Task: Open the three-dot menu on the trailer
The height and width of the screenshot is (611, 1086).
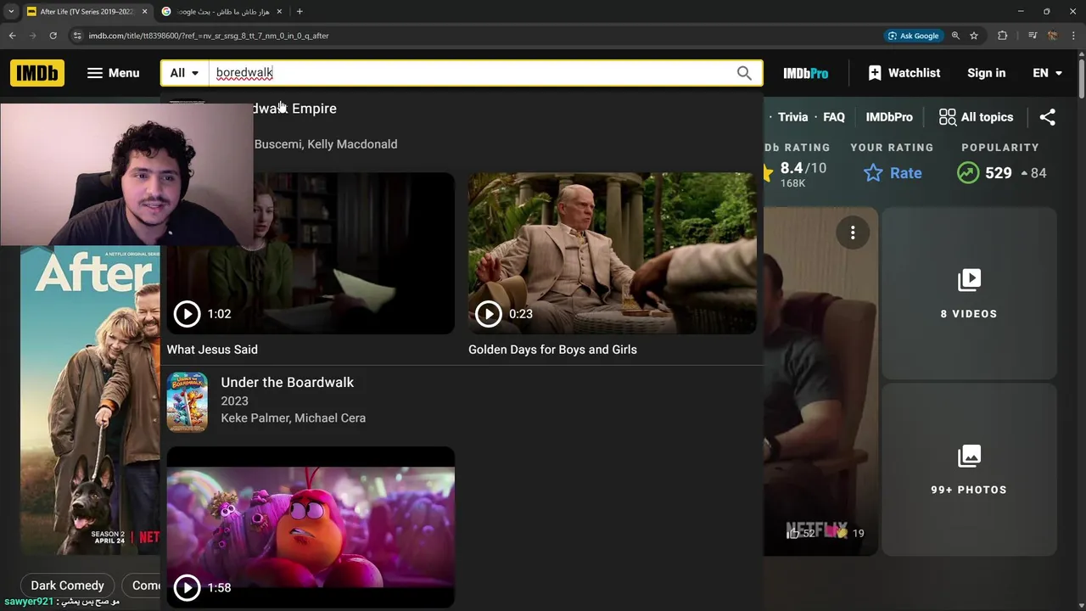Action: 853,233
